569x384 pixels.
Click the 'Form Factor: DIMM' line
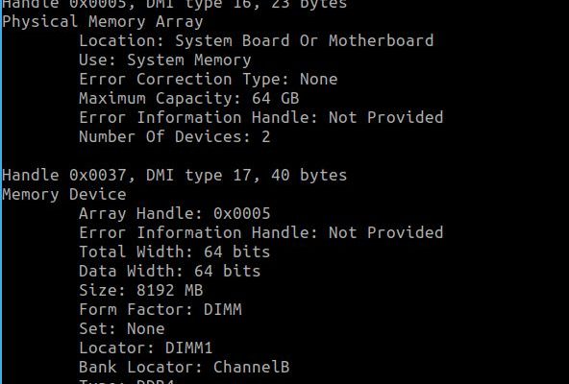tap(161, 310)
